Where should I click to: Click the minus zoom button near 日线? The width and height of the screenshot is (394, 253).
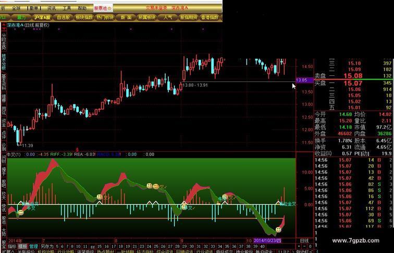coord(304,246)
